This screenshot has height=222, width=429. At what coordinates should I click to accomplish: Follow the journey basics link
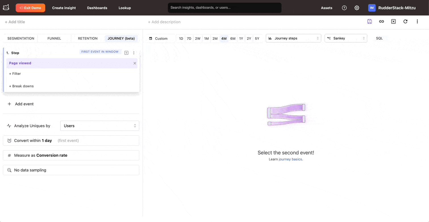pyautogui.click(x=290, y=159)
